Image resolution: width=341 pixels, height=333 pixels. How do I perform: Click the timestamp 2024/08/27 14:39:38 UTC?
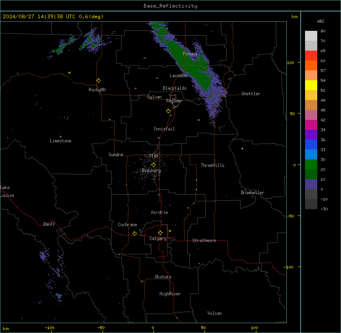pyautogui.click(x=39, y=17)
